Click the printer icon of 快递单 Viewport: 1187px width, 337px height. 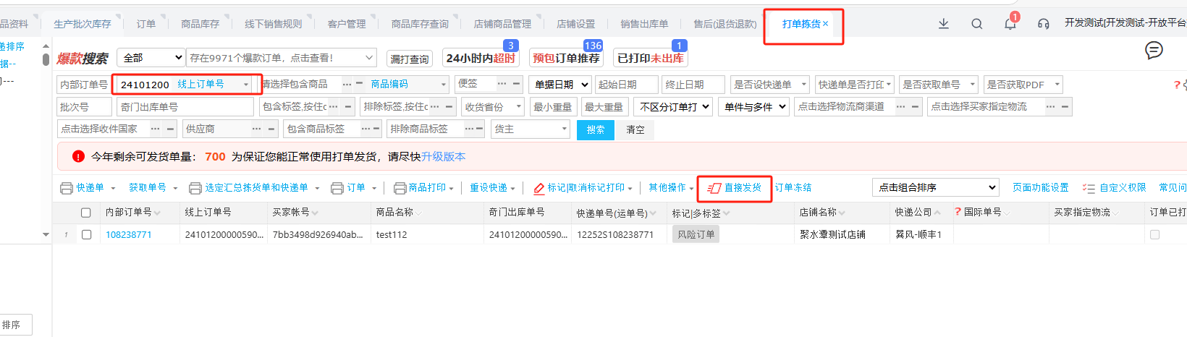click(x=67, y=188)
